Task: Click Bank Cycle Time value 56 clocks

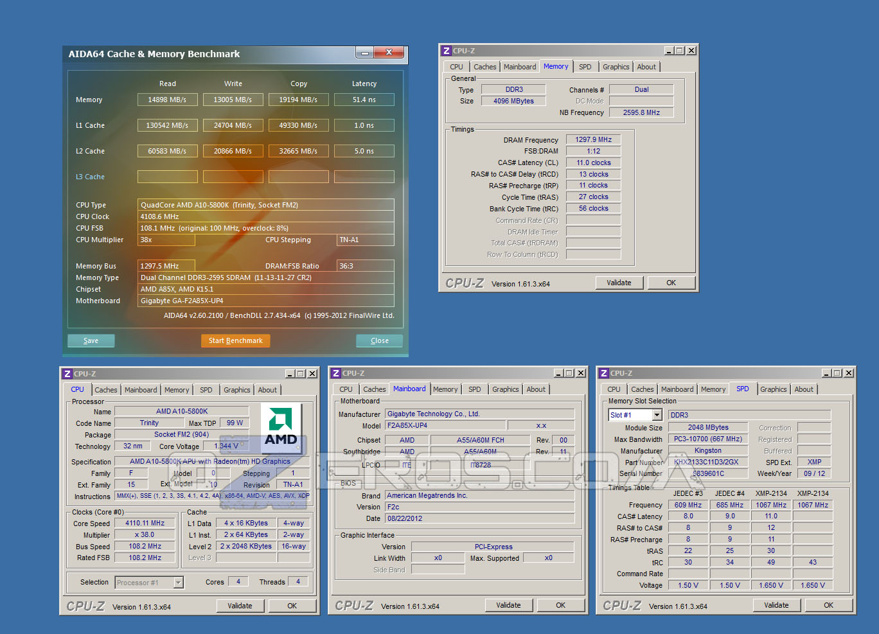Action: click(594, 208)
